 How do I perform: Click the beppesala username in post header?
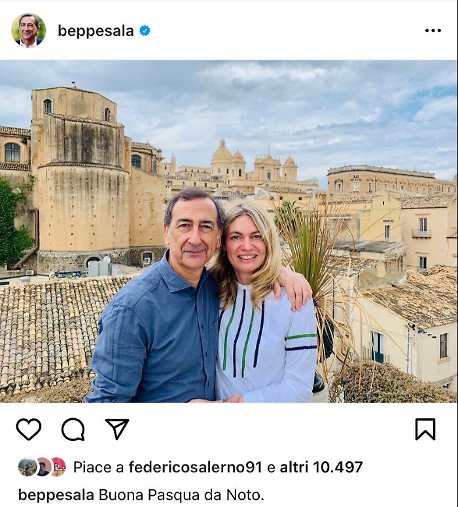point(96,31)
